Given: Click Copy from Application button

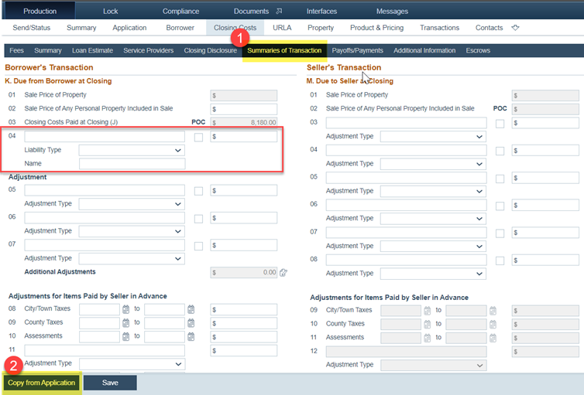Looking at the screenshot, I should tap(41, 383).
